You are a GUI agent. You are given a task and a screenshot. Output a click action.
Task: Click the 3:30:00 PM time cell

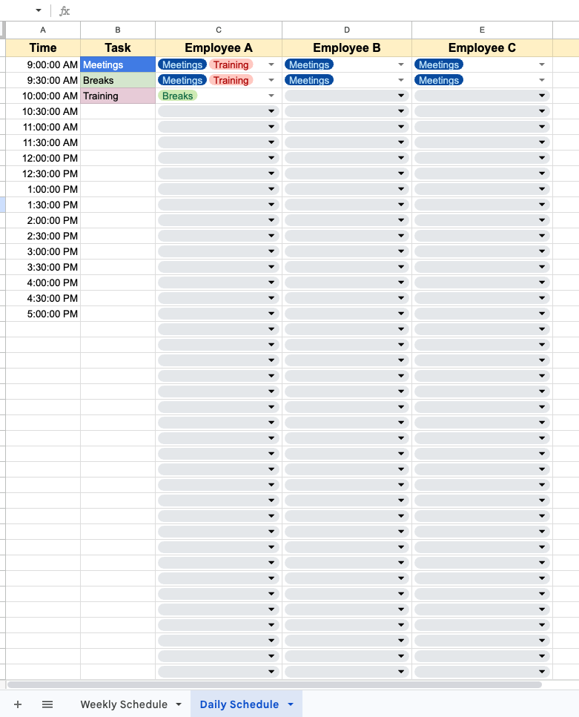coord(43,267)
